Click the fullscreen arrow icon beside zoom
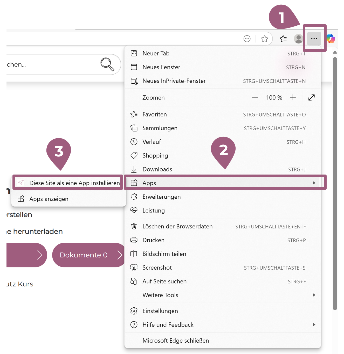 point(311,97)
